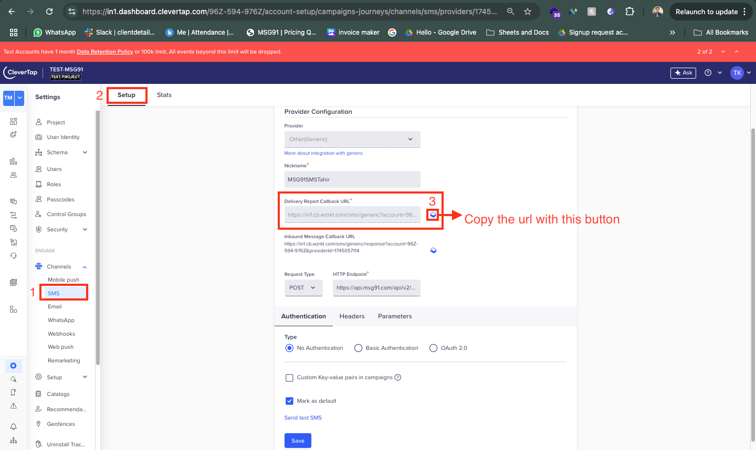Click the organization hierarchy icon at bottom
Image resolution: width=756 pixels, height=450 pixels.
pyautogui.click(x=14, y=441)
